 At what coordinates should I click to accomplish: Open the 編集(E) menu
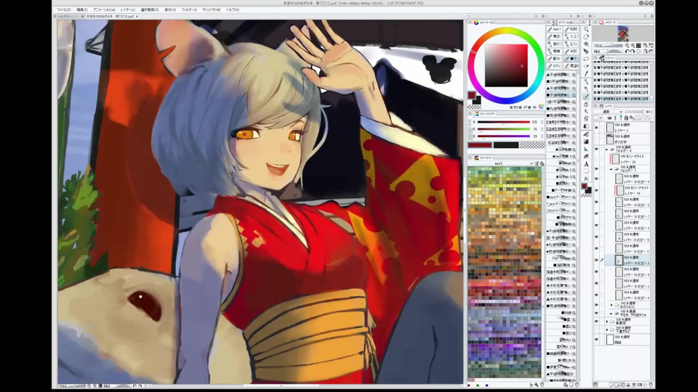(82, 9)
